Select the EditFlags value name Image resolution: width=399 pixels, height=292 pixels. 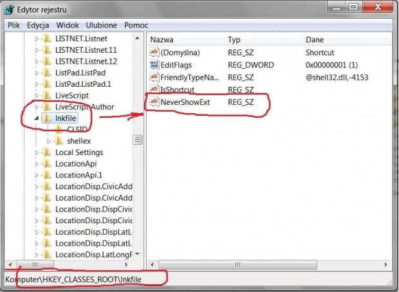click(176, 65)
